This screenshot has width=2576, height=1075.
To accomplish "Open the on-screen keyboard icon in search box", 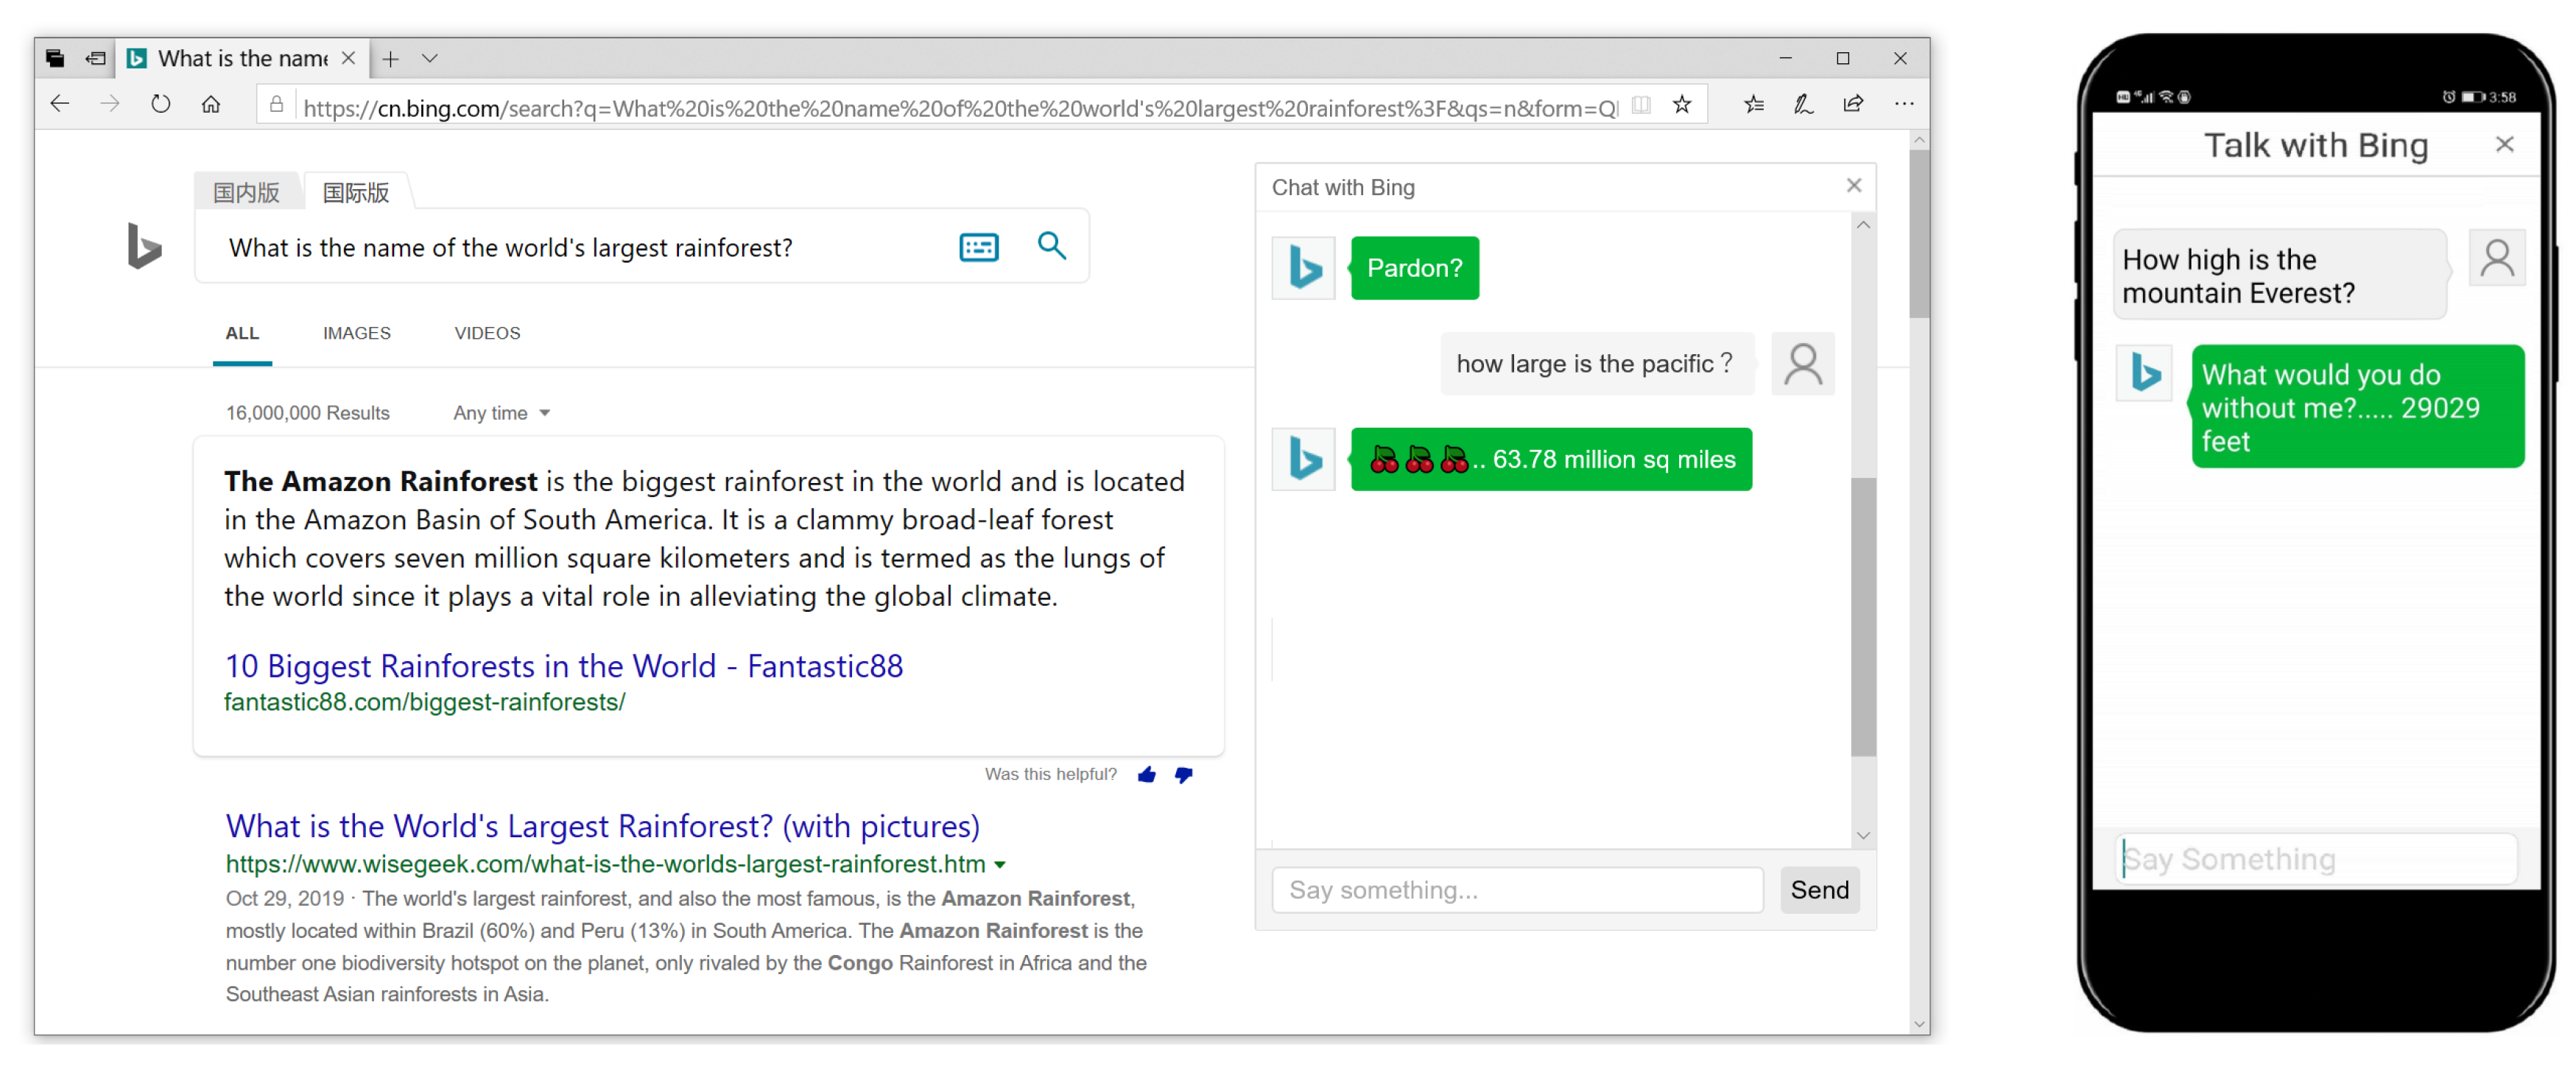I will click(x=978, y=247).
